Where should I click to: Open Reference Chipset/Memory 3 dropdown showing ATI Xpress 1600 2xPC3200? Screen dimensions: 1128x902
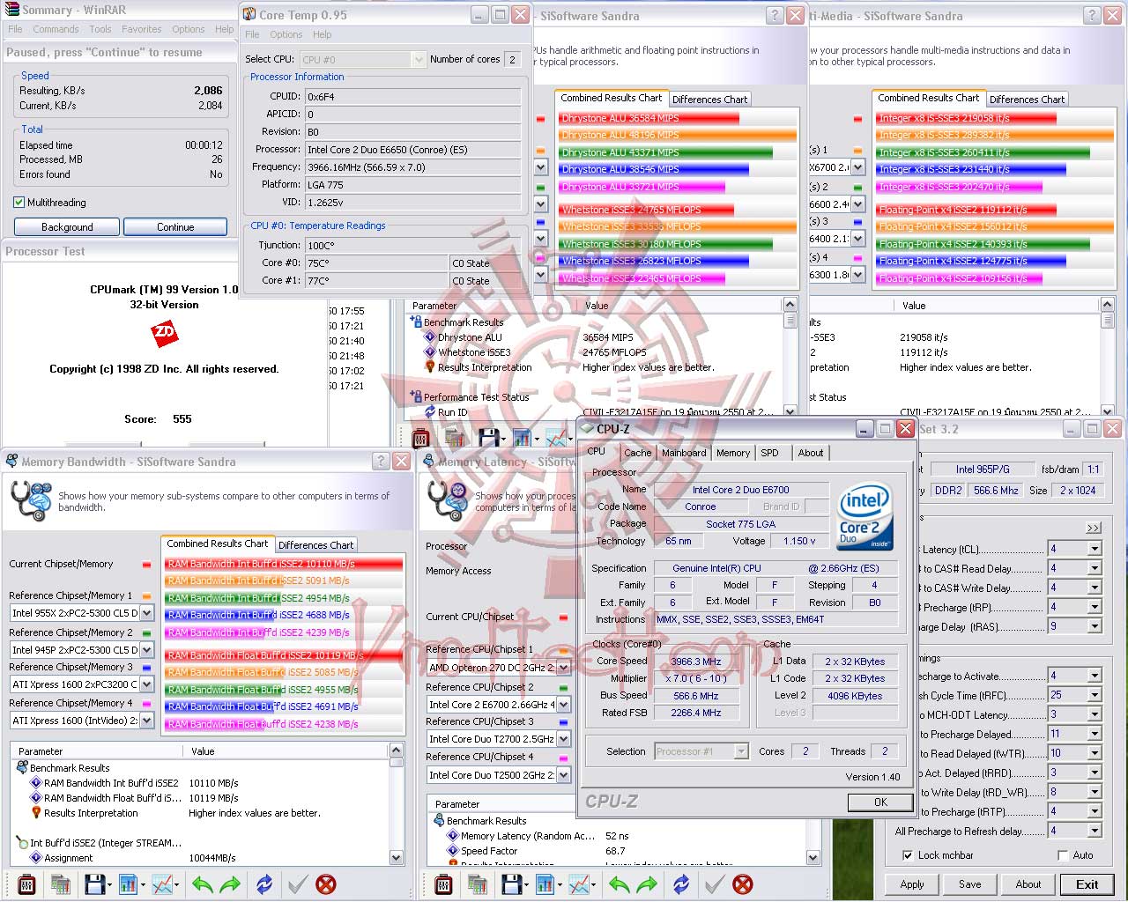[x=146, y=684]
